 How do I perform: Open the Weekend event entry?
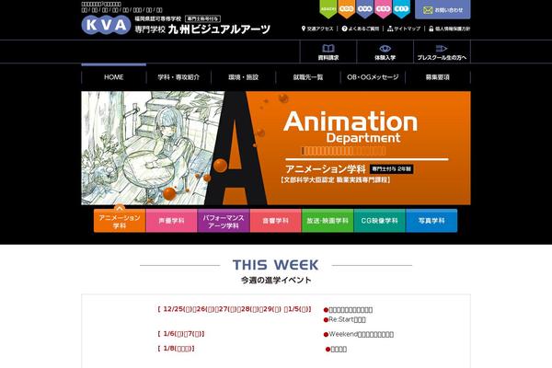(x=359, y=335)
